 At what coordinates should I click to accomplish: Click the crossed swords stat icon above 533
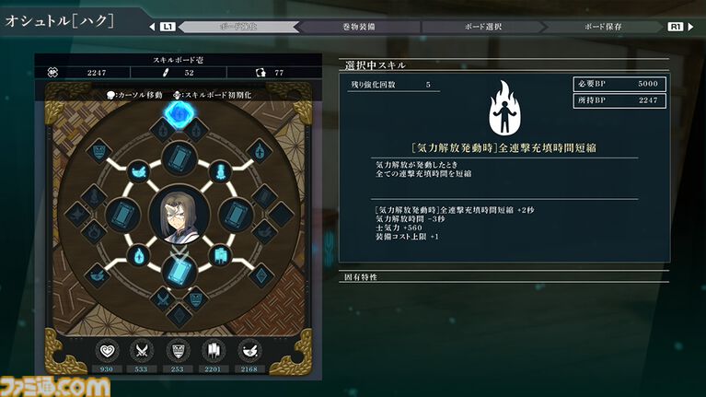[142, 351]
